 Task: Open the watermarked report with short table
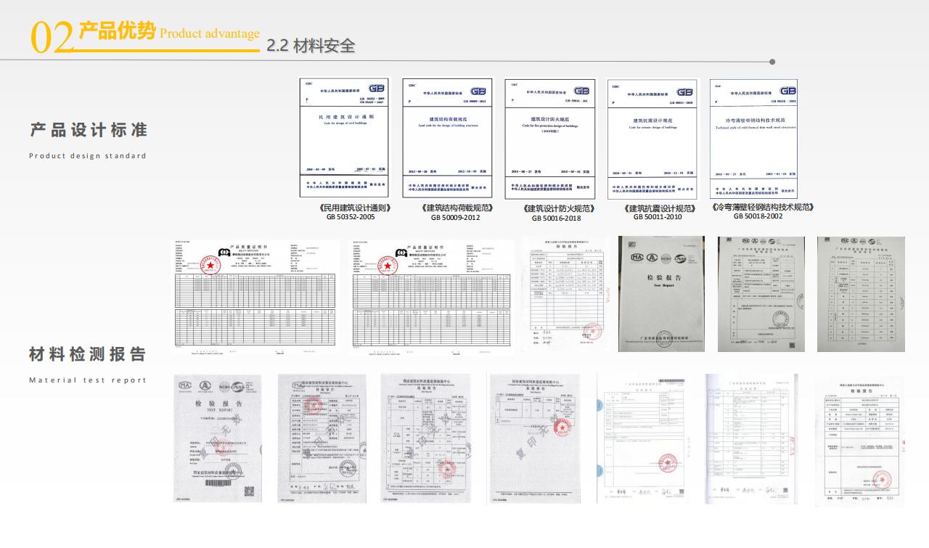click(534, 438)
